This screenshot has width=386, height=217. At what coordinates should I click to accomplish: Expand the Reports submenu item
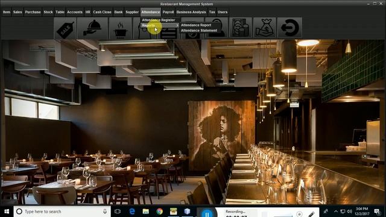click(159, 25)
